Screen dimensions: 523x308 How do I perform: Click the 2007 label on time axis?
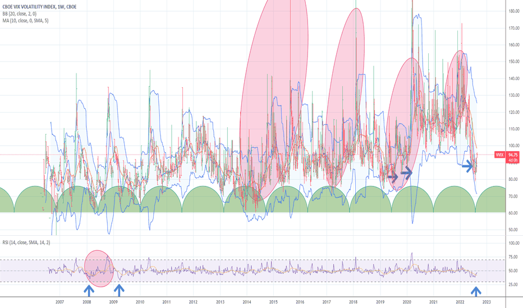(x=59, y=302)
